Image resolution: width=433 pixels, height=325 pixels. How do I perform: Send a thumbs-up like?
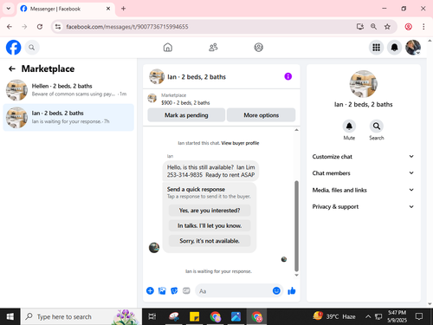pos(292,290)
